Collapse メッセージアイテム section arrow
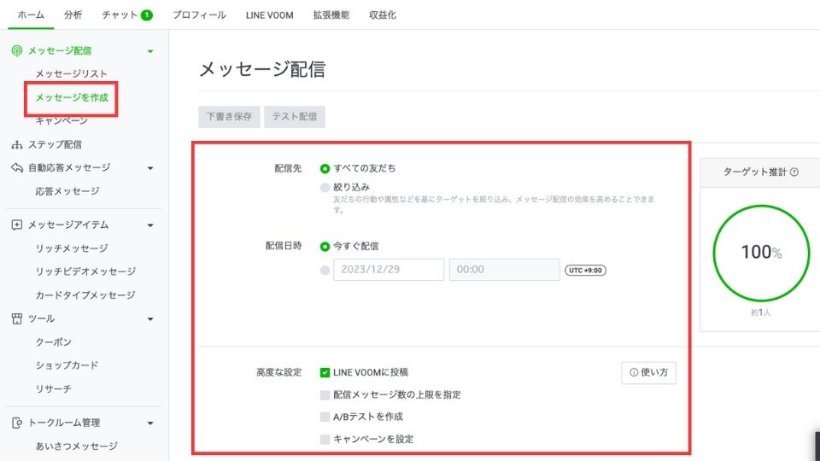The image size is (820, 461). [x=150, y=225]
